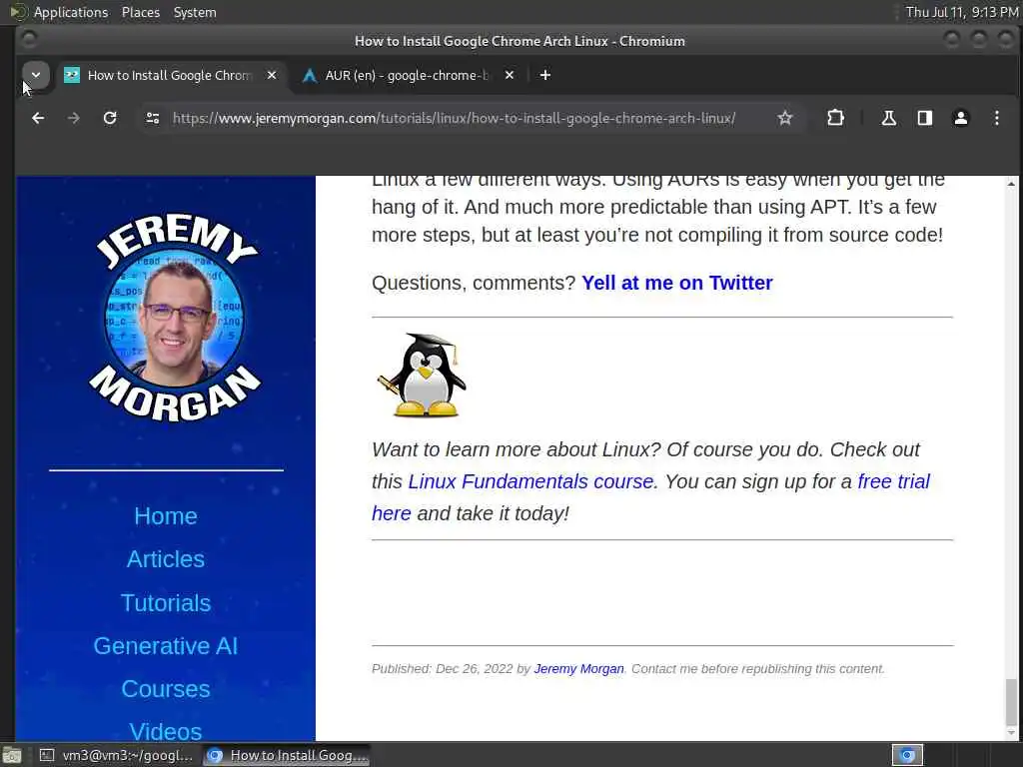Open the tab search dropdown arrow
The height and width of the screenshot is (767, 1023).
click(36, 75)
